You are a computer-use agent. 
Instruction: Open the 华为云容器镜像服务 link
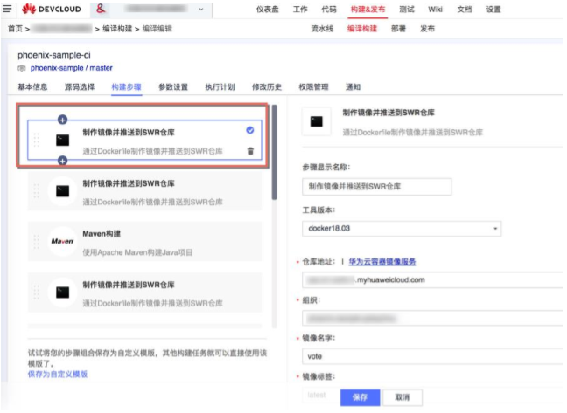click(x=381, y=262)
